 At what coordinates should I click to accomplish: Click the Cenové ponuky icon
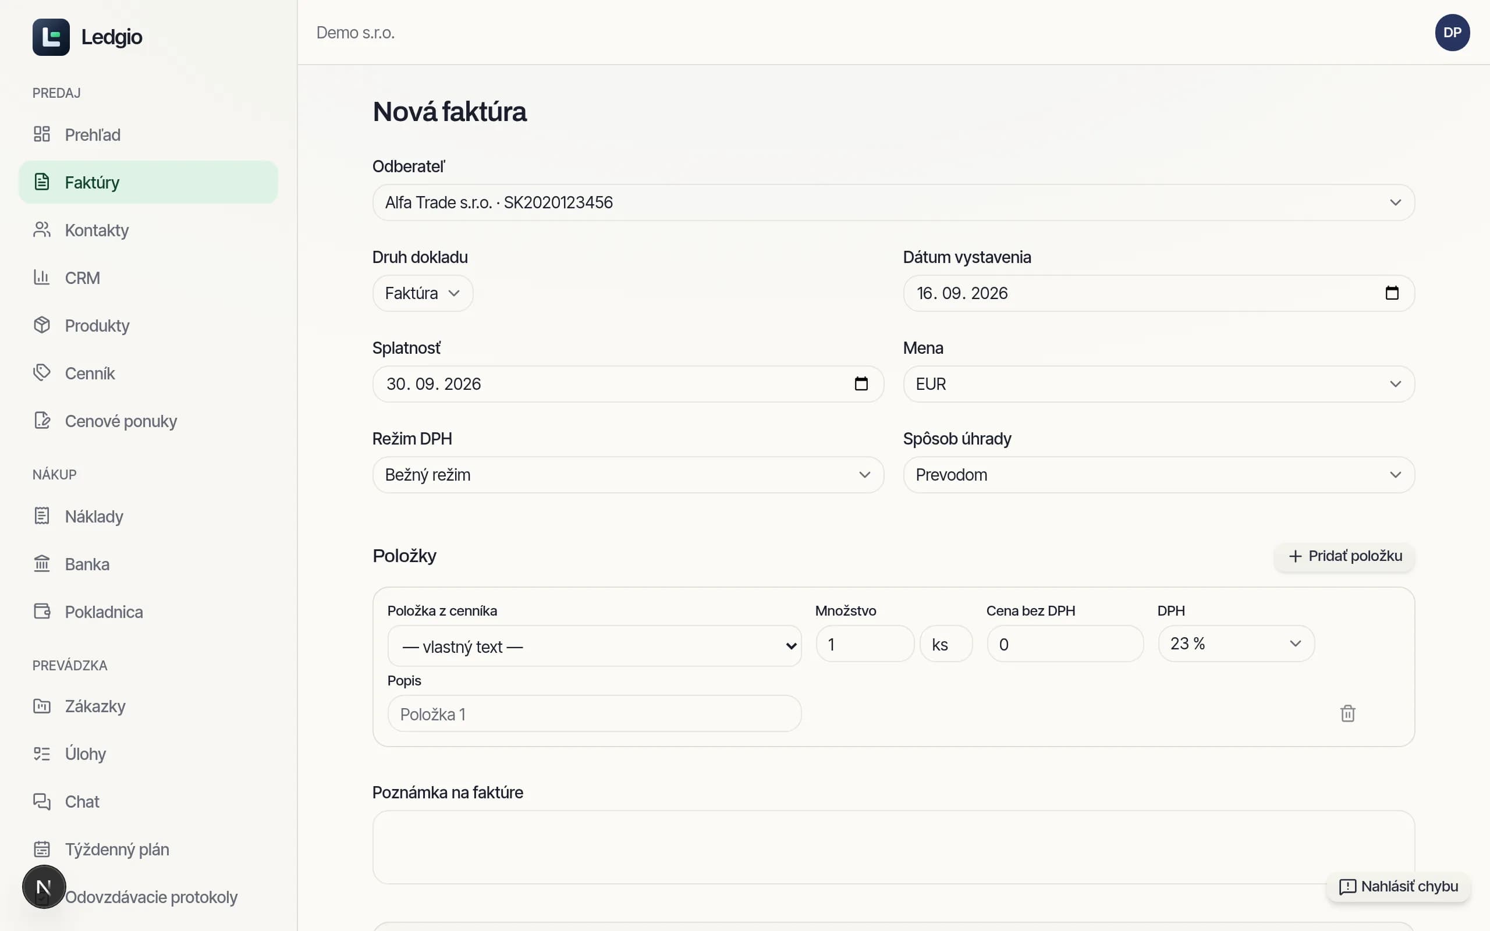tap(42, 421)
